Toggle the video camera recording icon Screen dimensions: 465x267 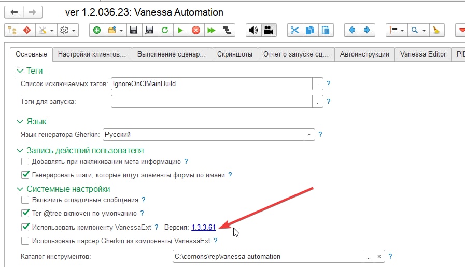coord(269,30)
